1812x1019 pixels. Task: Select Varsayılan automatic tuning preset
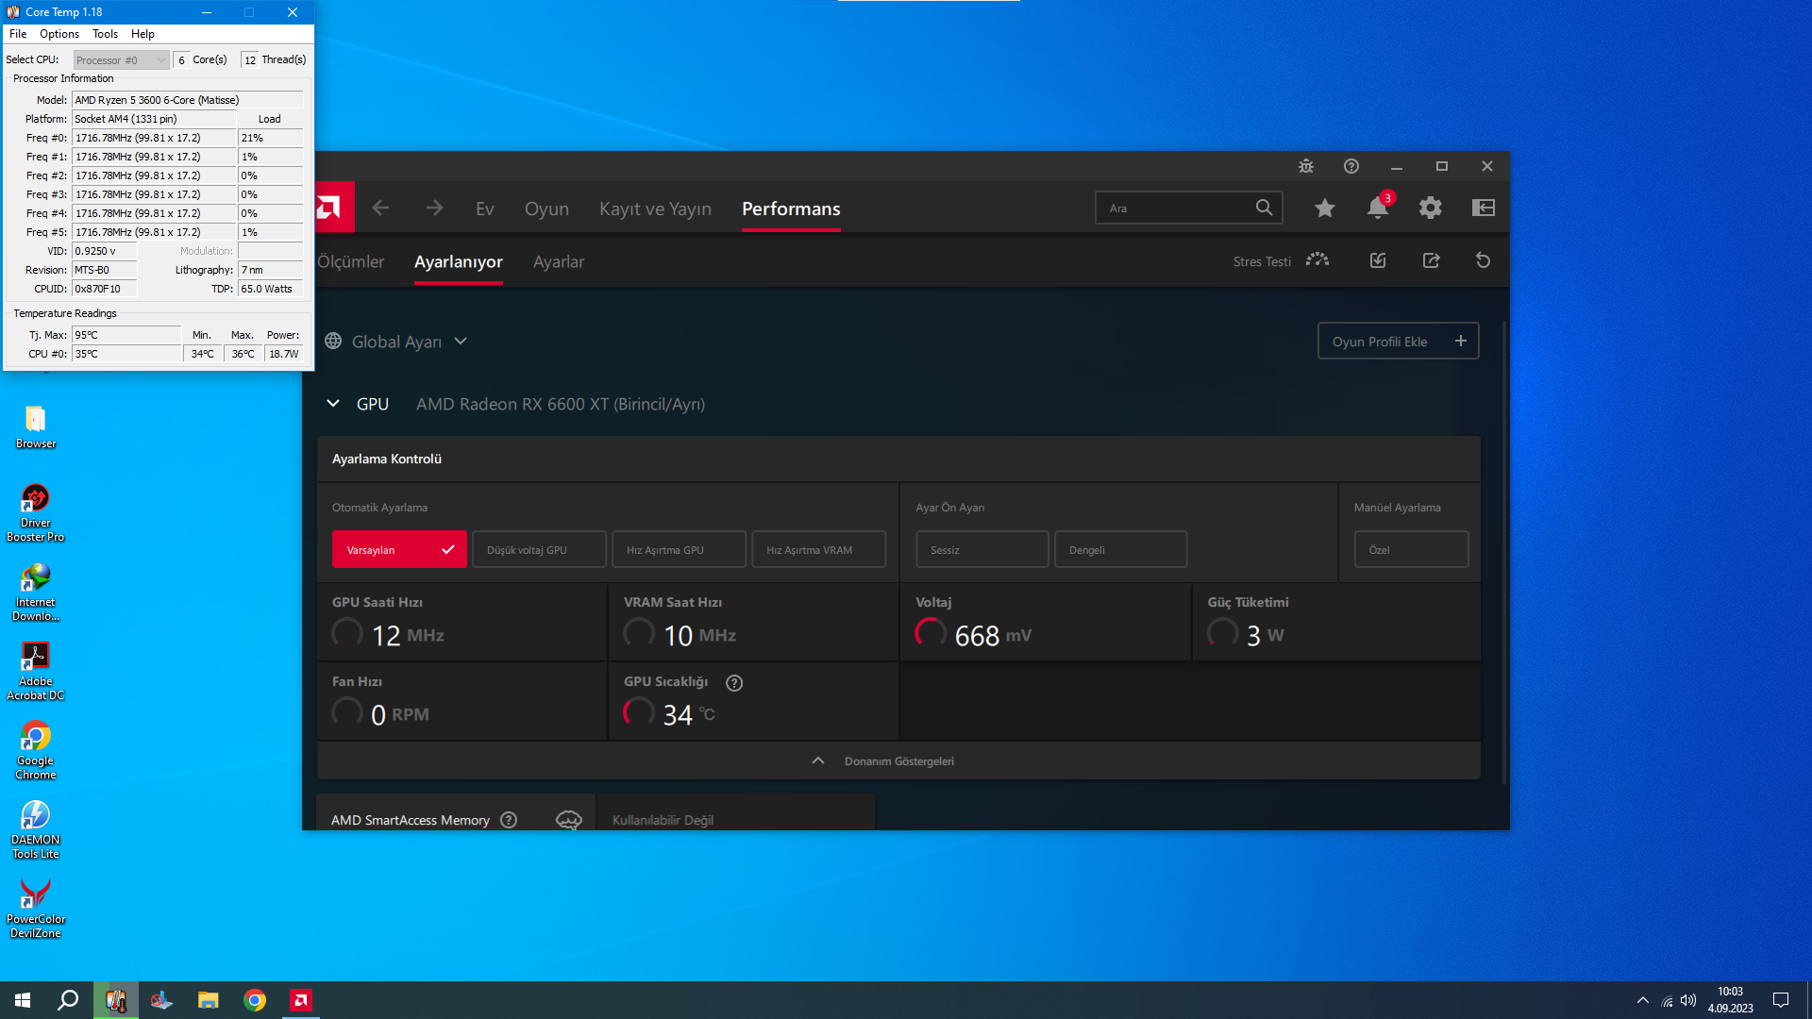click(x=399, y=549)
